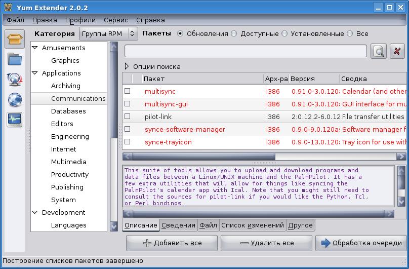Check the multisync-gui package checkbox
409x269 pixels.
pyautogui.click(x=127, y=104)
